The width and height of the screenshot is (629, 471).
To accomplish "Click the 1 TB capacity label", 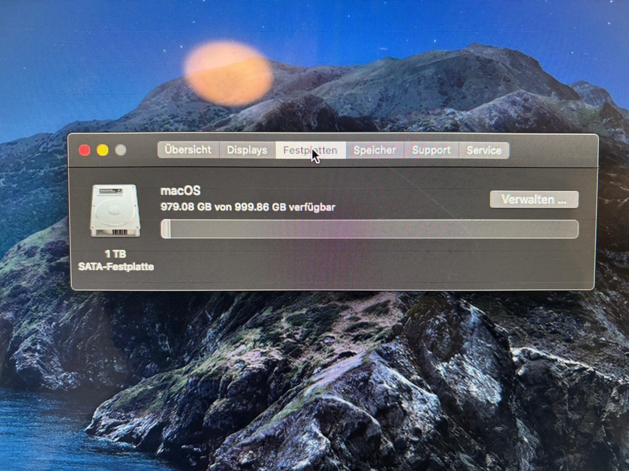I will 116,254.
